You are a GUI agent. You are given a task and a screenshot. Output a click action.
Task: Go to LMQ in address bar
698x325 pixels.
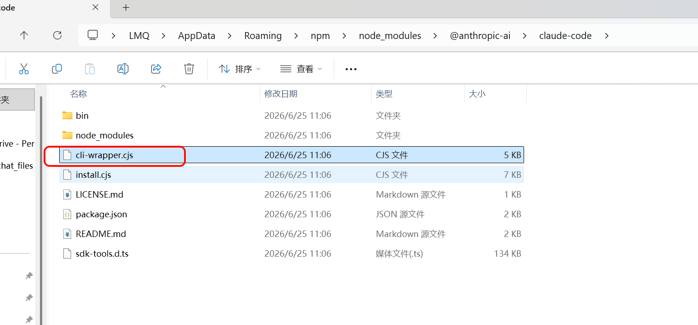point(139,36)
